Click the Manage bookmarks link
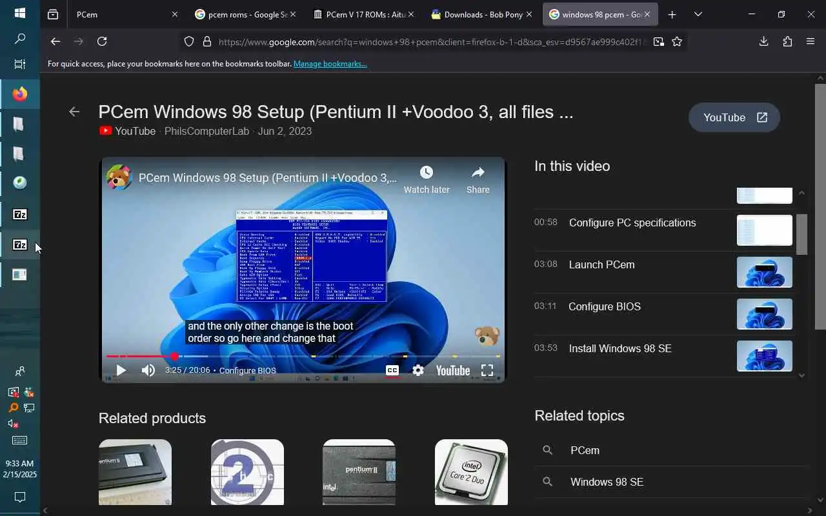 [330, 64]
